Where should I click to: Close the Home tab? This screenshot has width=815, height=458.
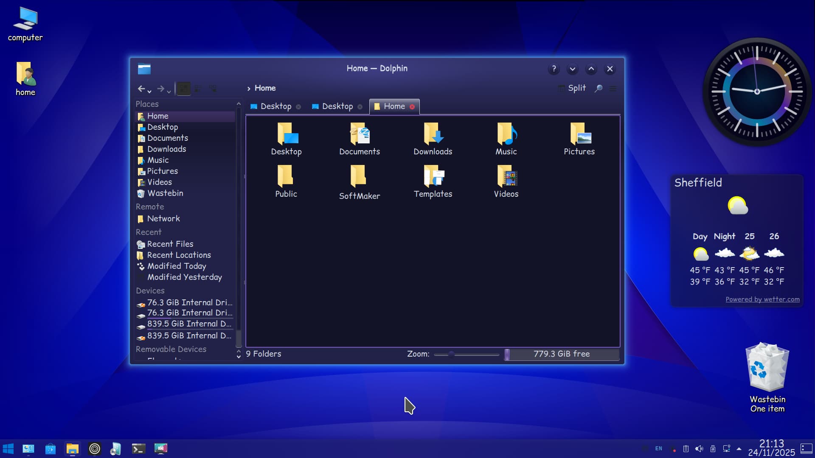tap(412, 107)
